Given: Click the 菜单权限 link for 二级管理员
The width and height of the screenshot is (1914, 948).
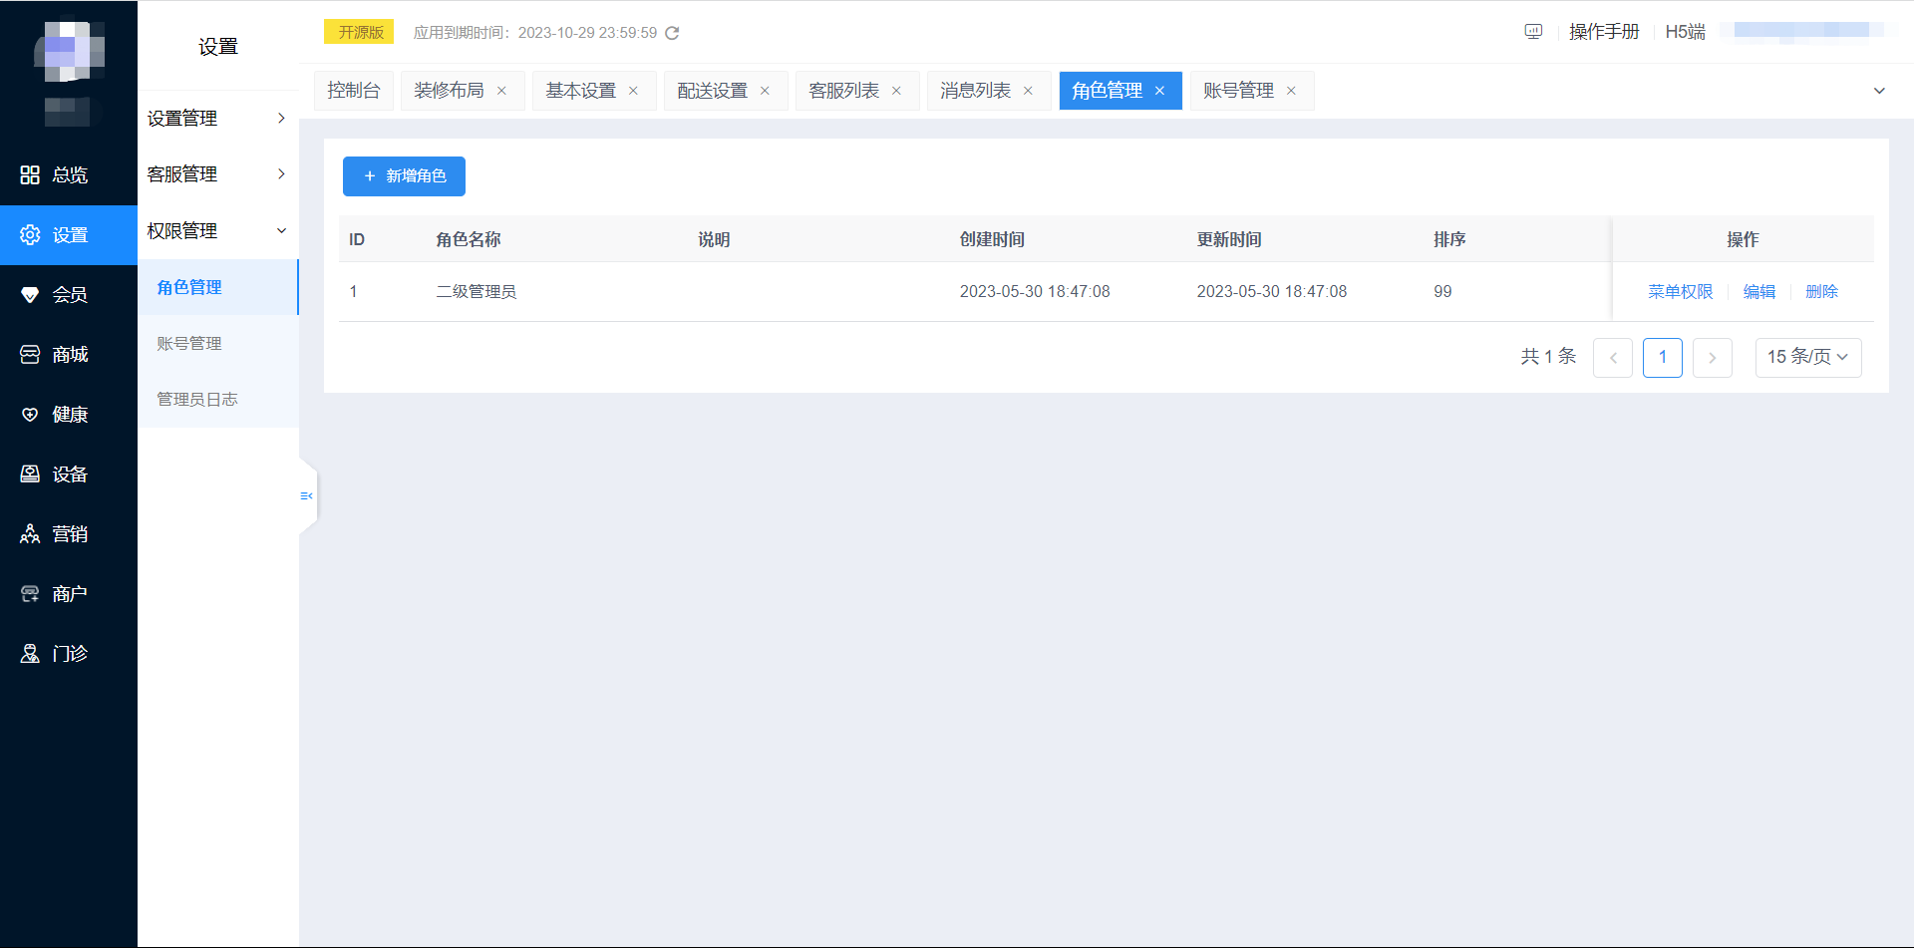Looking at the screenshot, I should 1680,292.
